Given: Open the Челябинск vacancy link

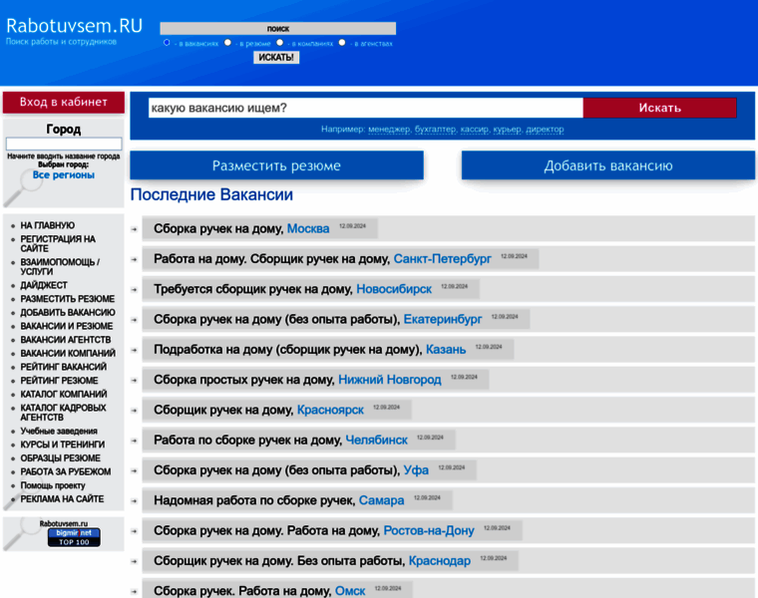Looking at the screenshot, I should (377, 441).
